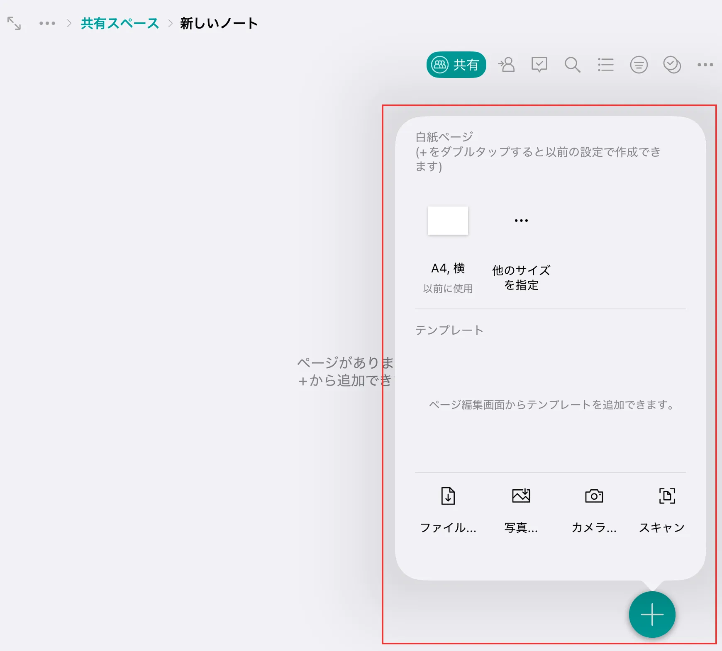Tap the search icon to find notes
Screen dimensions: 722x651
click(x=573, y=64)
